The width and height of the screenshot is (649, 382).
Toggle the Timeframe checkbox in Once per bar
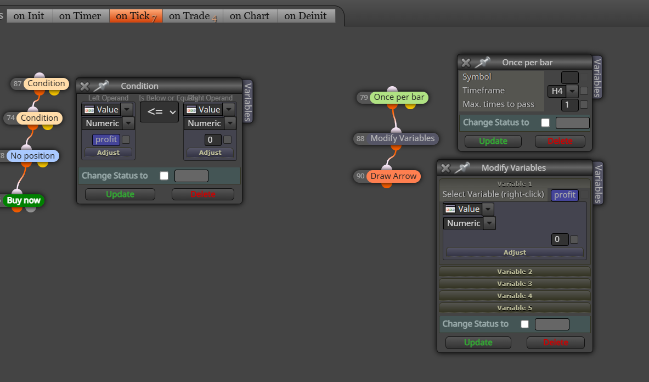coord(584,91)
